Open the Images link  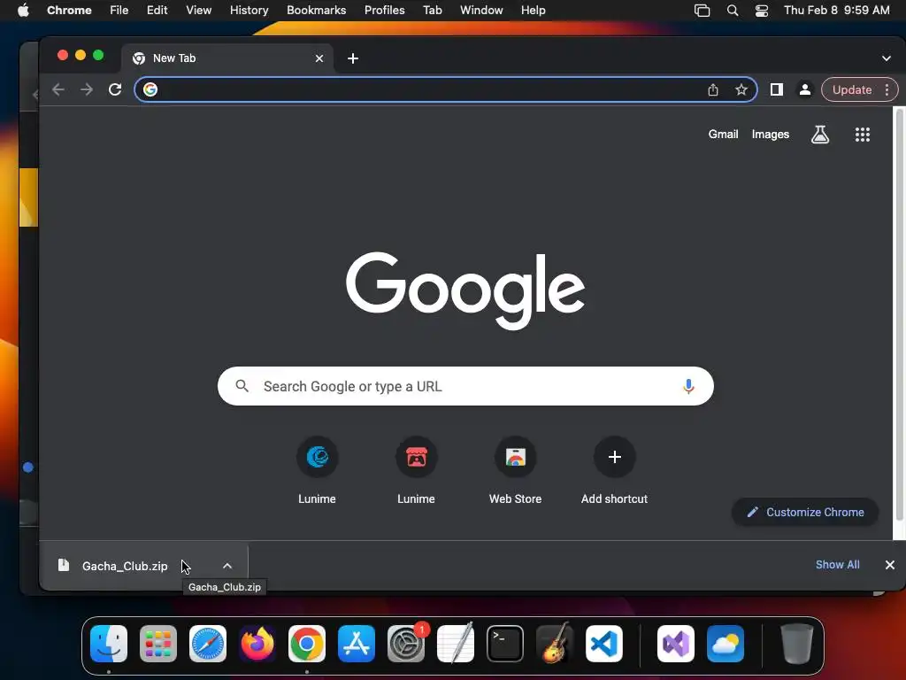click(x=771, y=135)
